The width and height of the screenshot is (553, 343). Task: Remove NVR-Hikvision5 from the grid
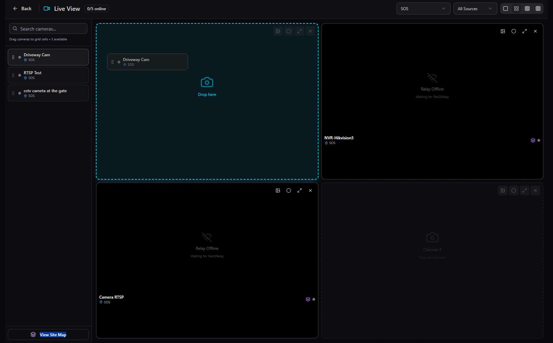click(535, 31)
